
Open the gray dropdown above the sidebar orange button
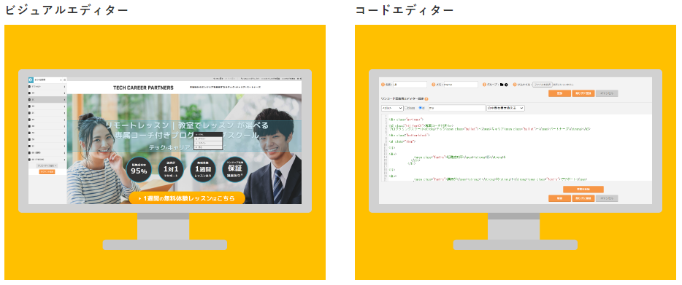[47, 166]
